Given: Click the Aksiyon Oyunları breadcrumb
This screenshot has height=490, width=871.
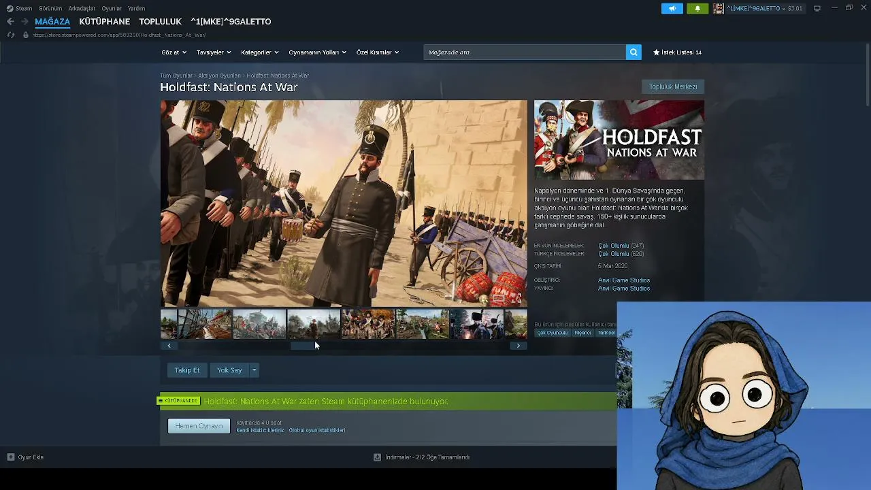Looking at the screenshot, I should pos(219,76).
